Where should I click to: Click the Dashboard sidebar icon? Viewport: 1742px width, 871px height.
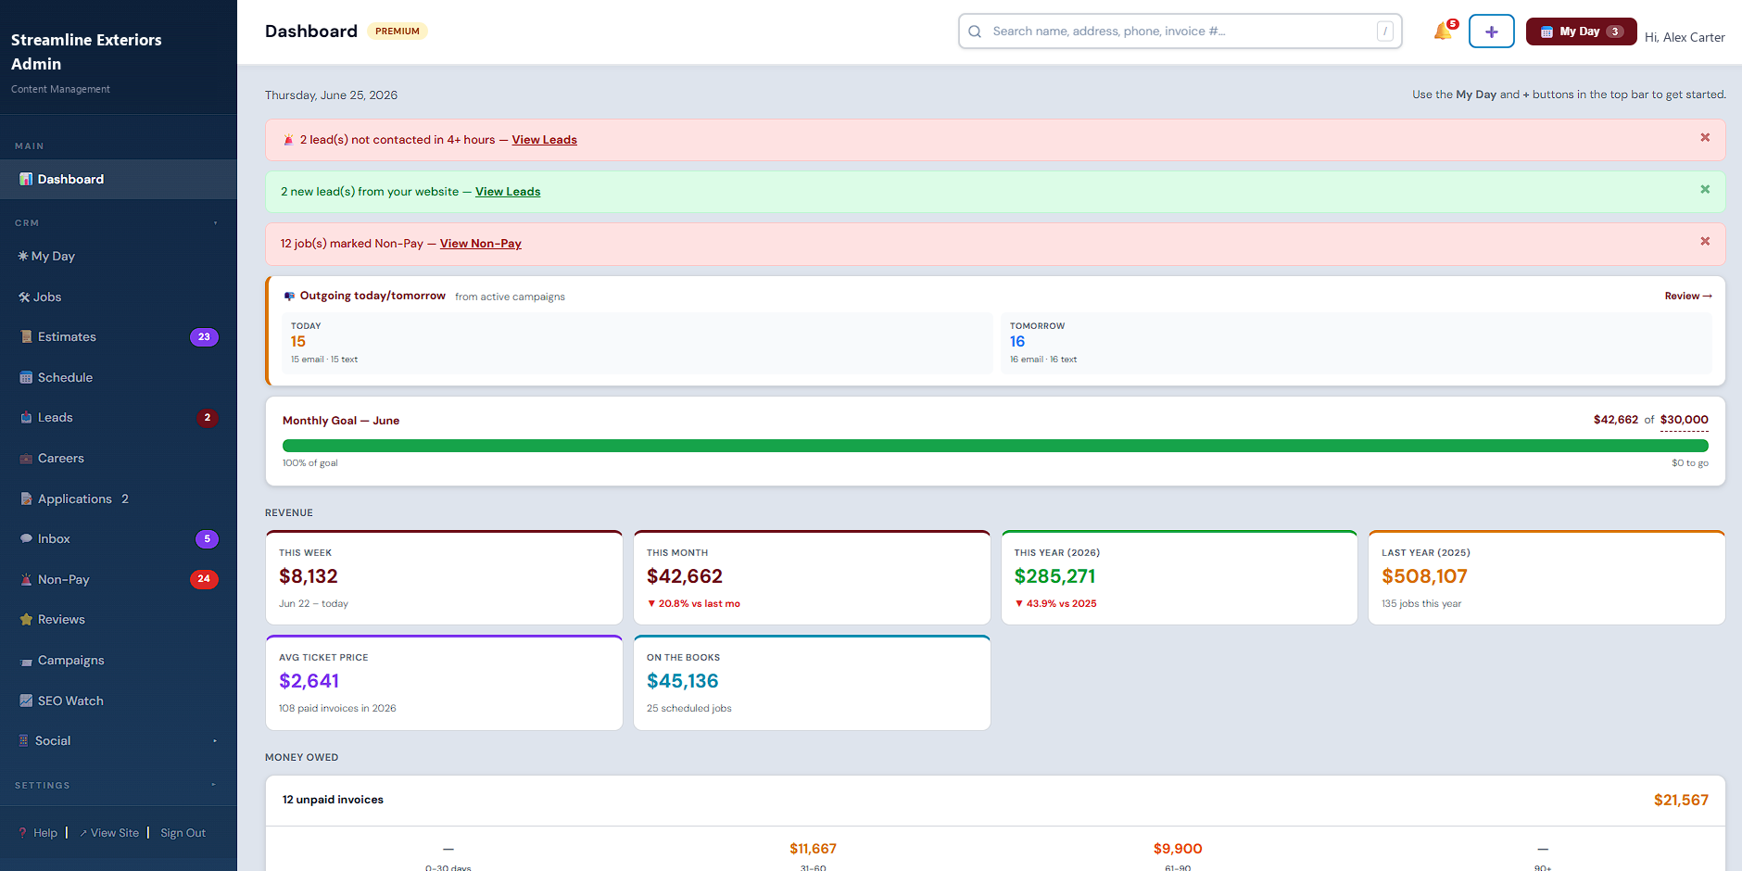tap(26, 179)
